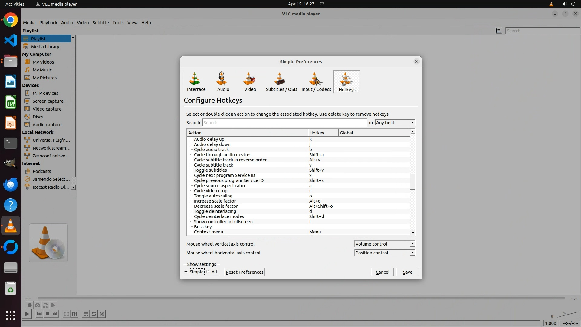Toggle the loop repeat button
Viewport: 581px width, 327px height.
coord(94,314)
